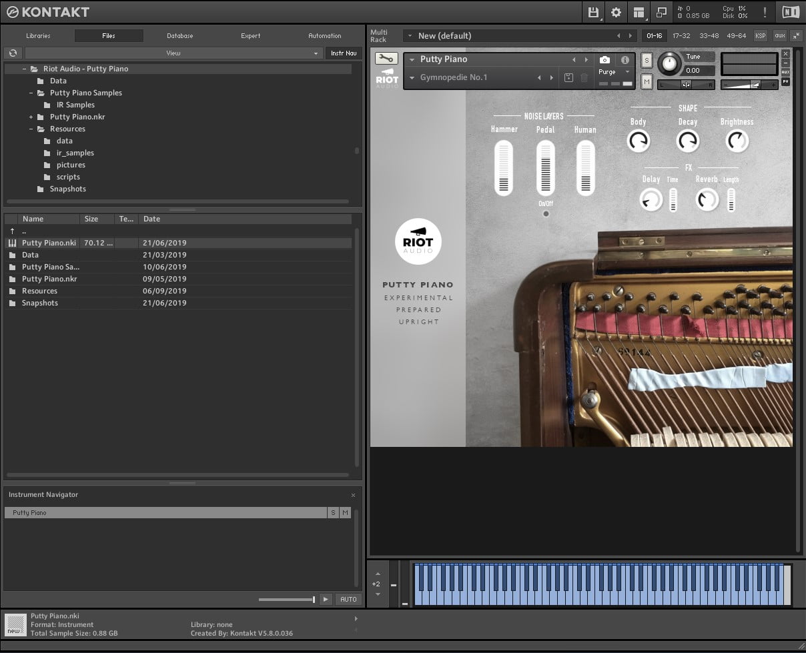
Task: Click the exclamation mark panic button
Action: click(x=764, y=12)
